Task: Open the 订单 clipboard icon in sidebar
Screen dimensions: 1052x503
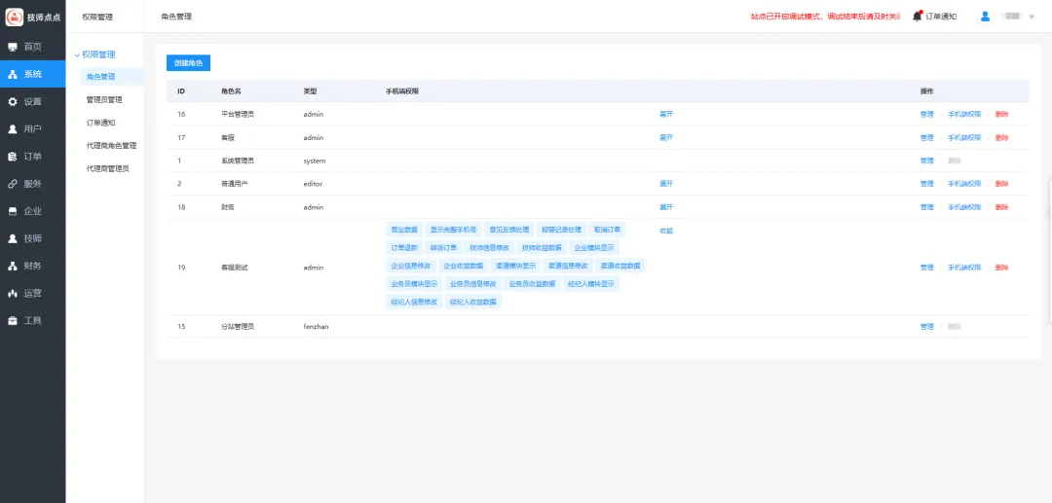Action: pyautogui.click(x=13, y=156)
